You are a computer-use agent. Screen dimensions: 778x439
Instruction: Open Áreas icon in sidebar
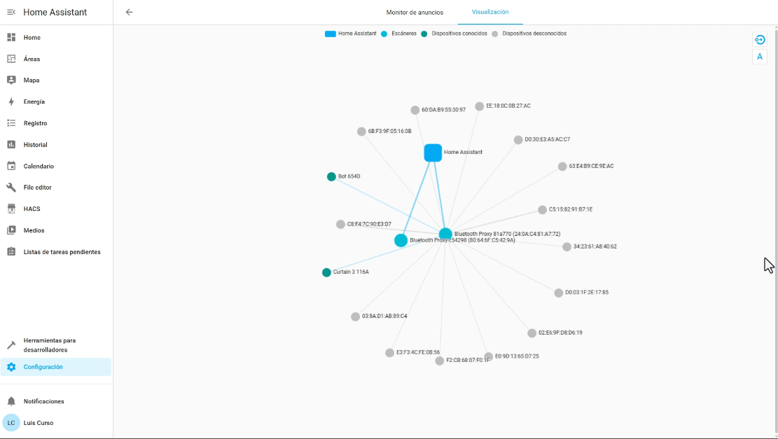click(11, 59)
